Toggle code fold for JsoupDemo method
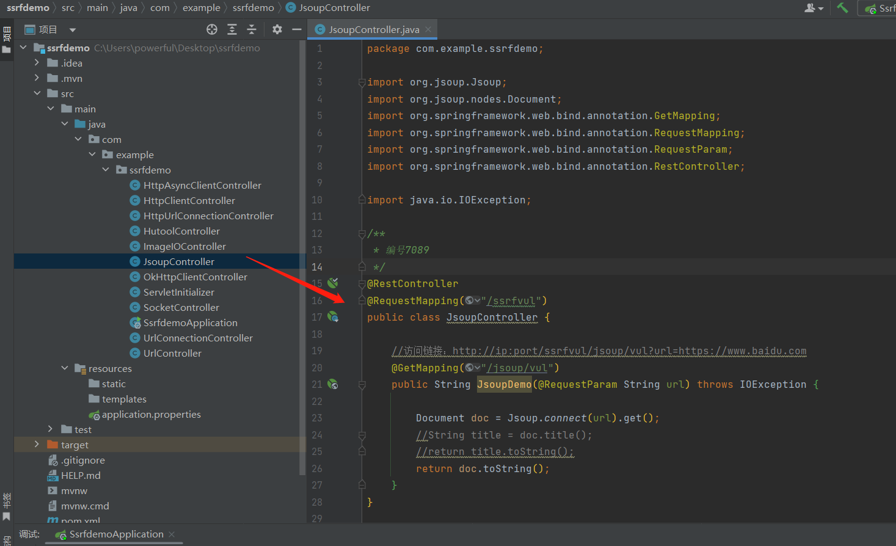 (362, 385)
